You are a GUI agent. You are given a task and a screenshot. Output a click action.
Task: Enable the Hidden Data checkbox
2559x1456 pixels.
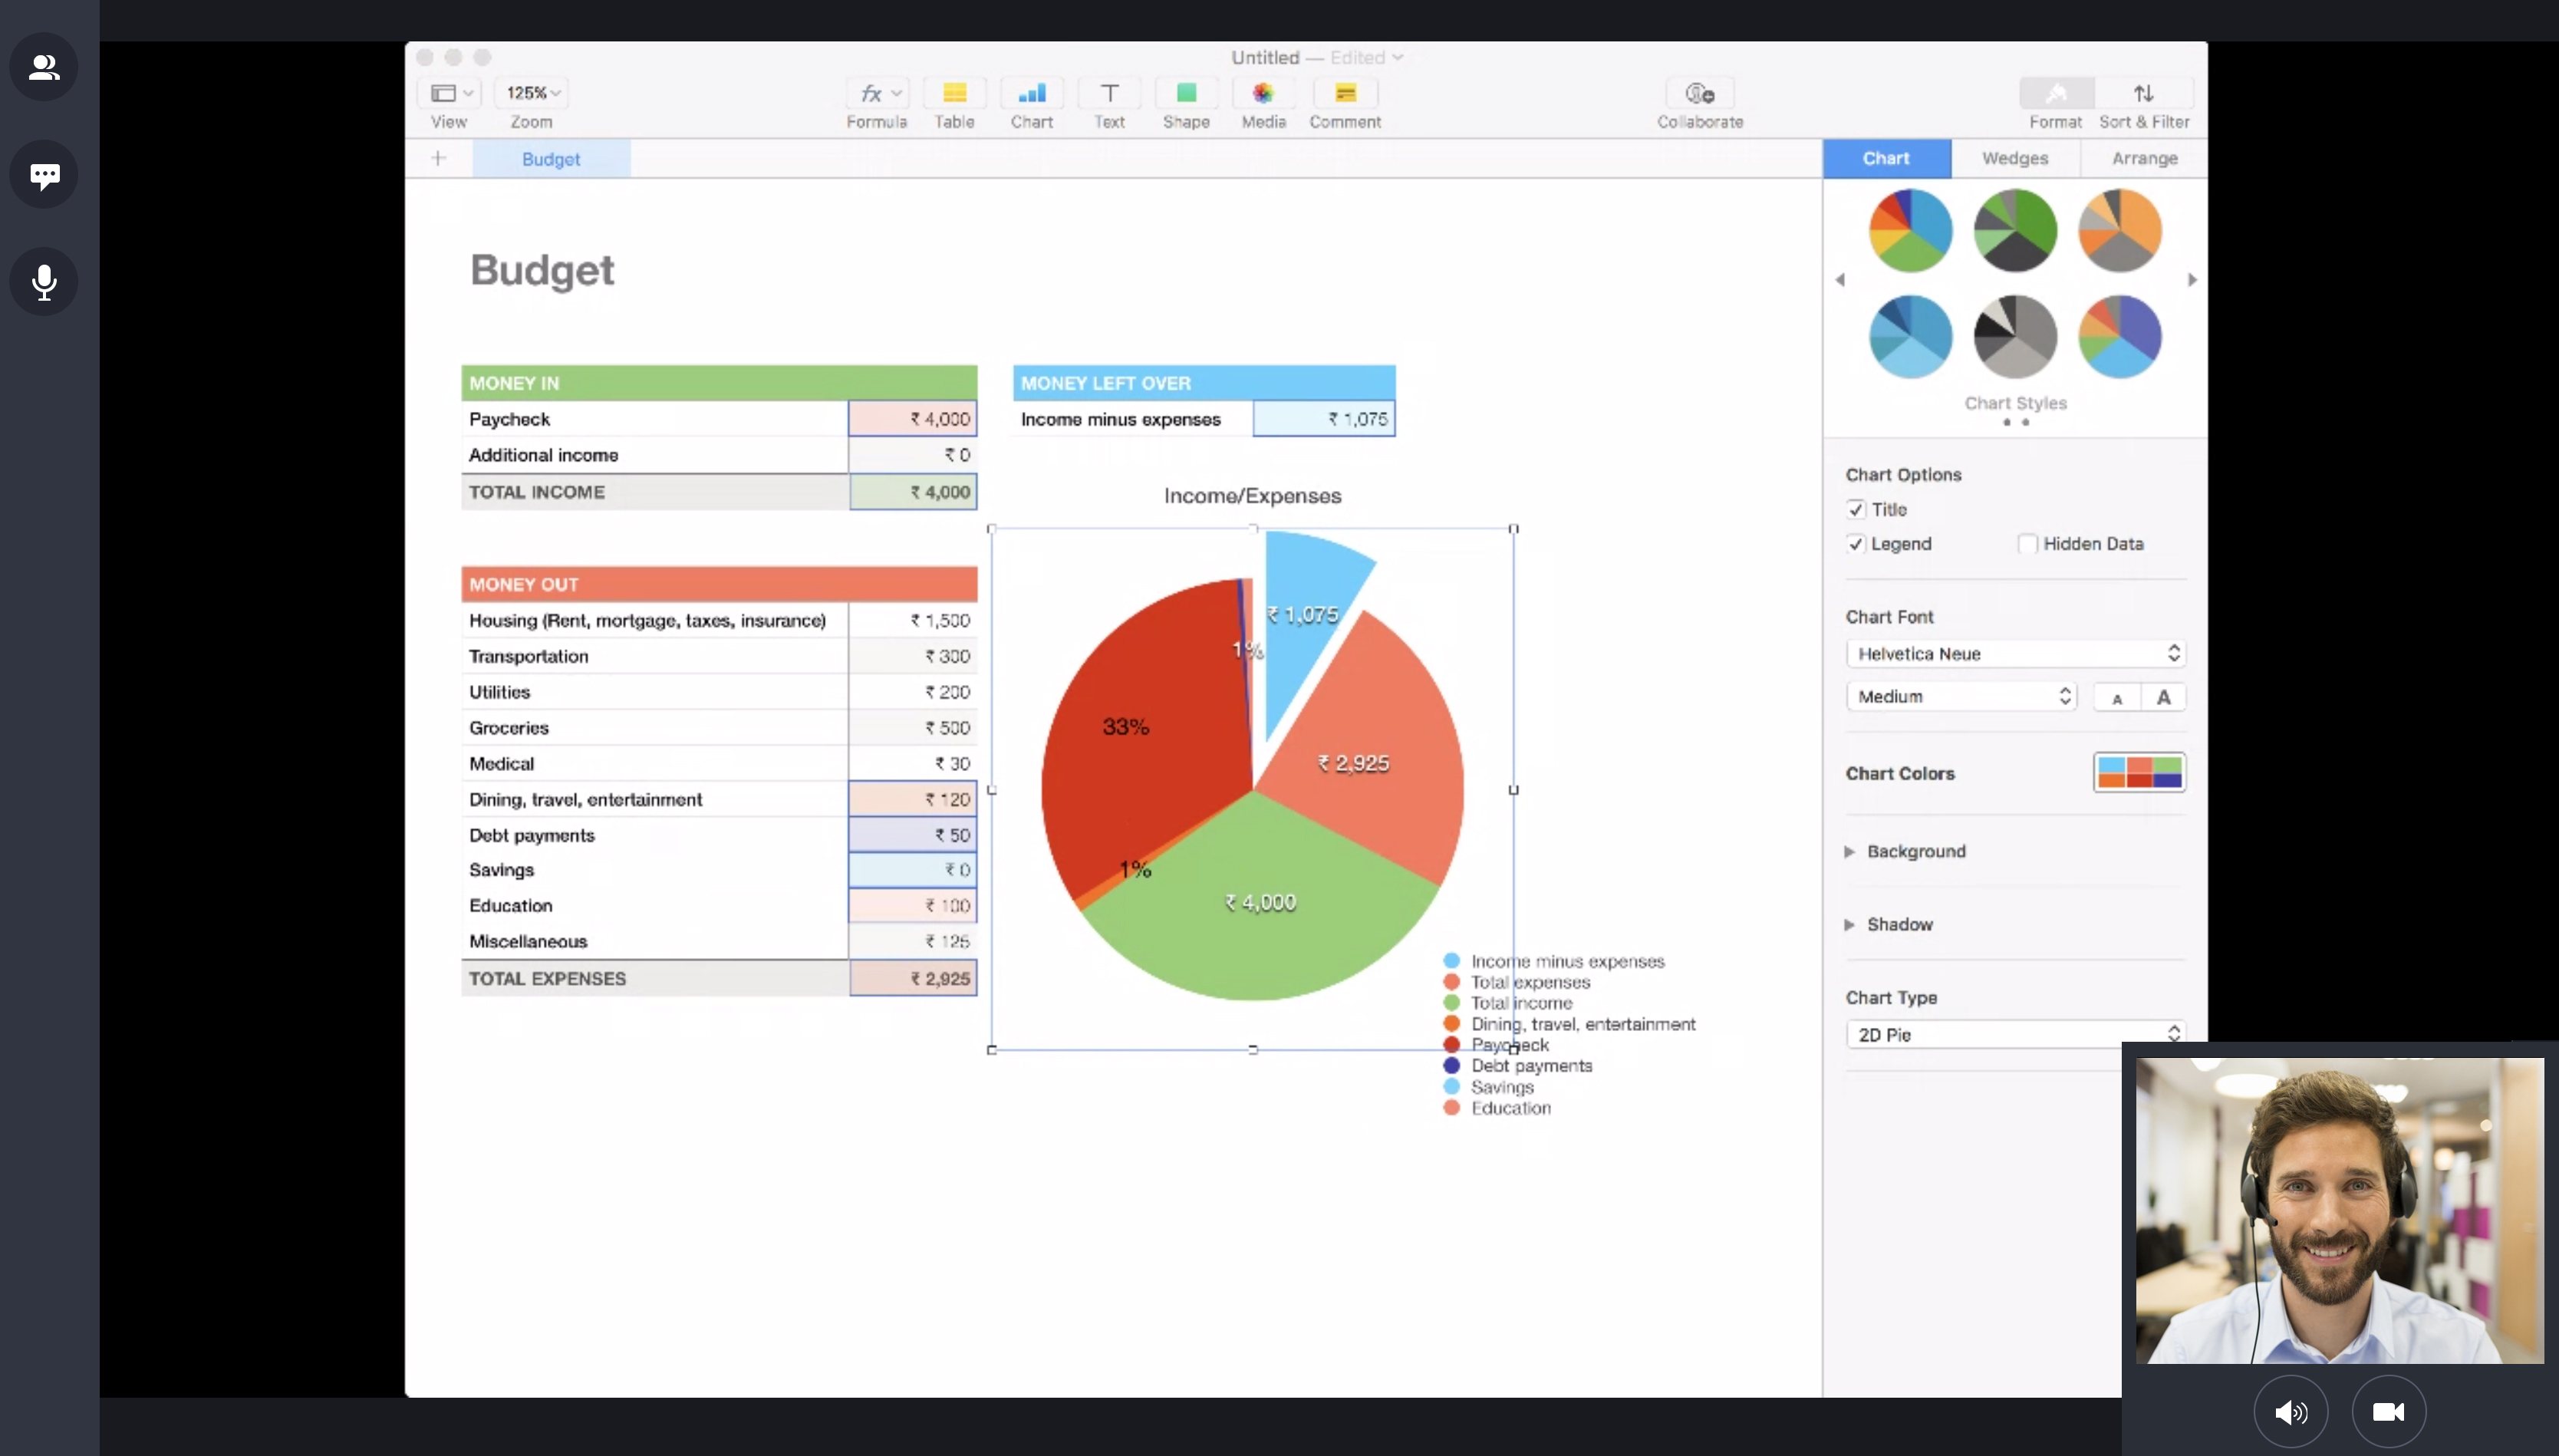pos(2027,544)
